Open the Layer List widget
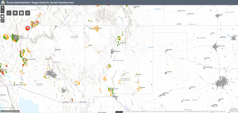Viewport: 238px width, 113px height. pyautogui.click(x=15, y=13)
